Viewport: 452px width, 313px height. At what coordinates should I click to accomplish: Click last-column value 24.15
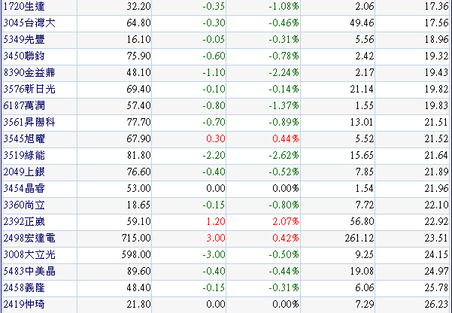(x=436, y=255)
